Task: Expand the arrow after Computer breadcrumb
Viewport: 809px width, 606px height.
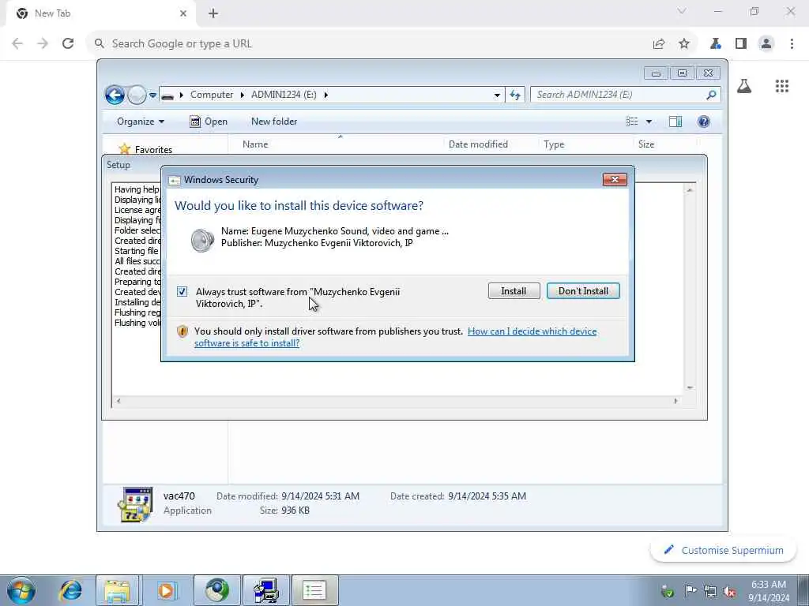Action: pos(243,95)
